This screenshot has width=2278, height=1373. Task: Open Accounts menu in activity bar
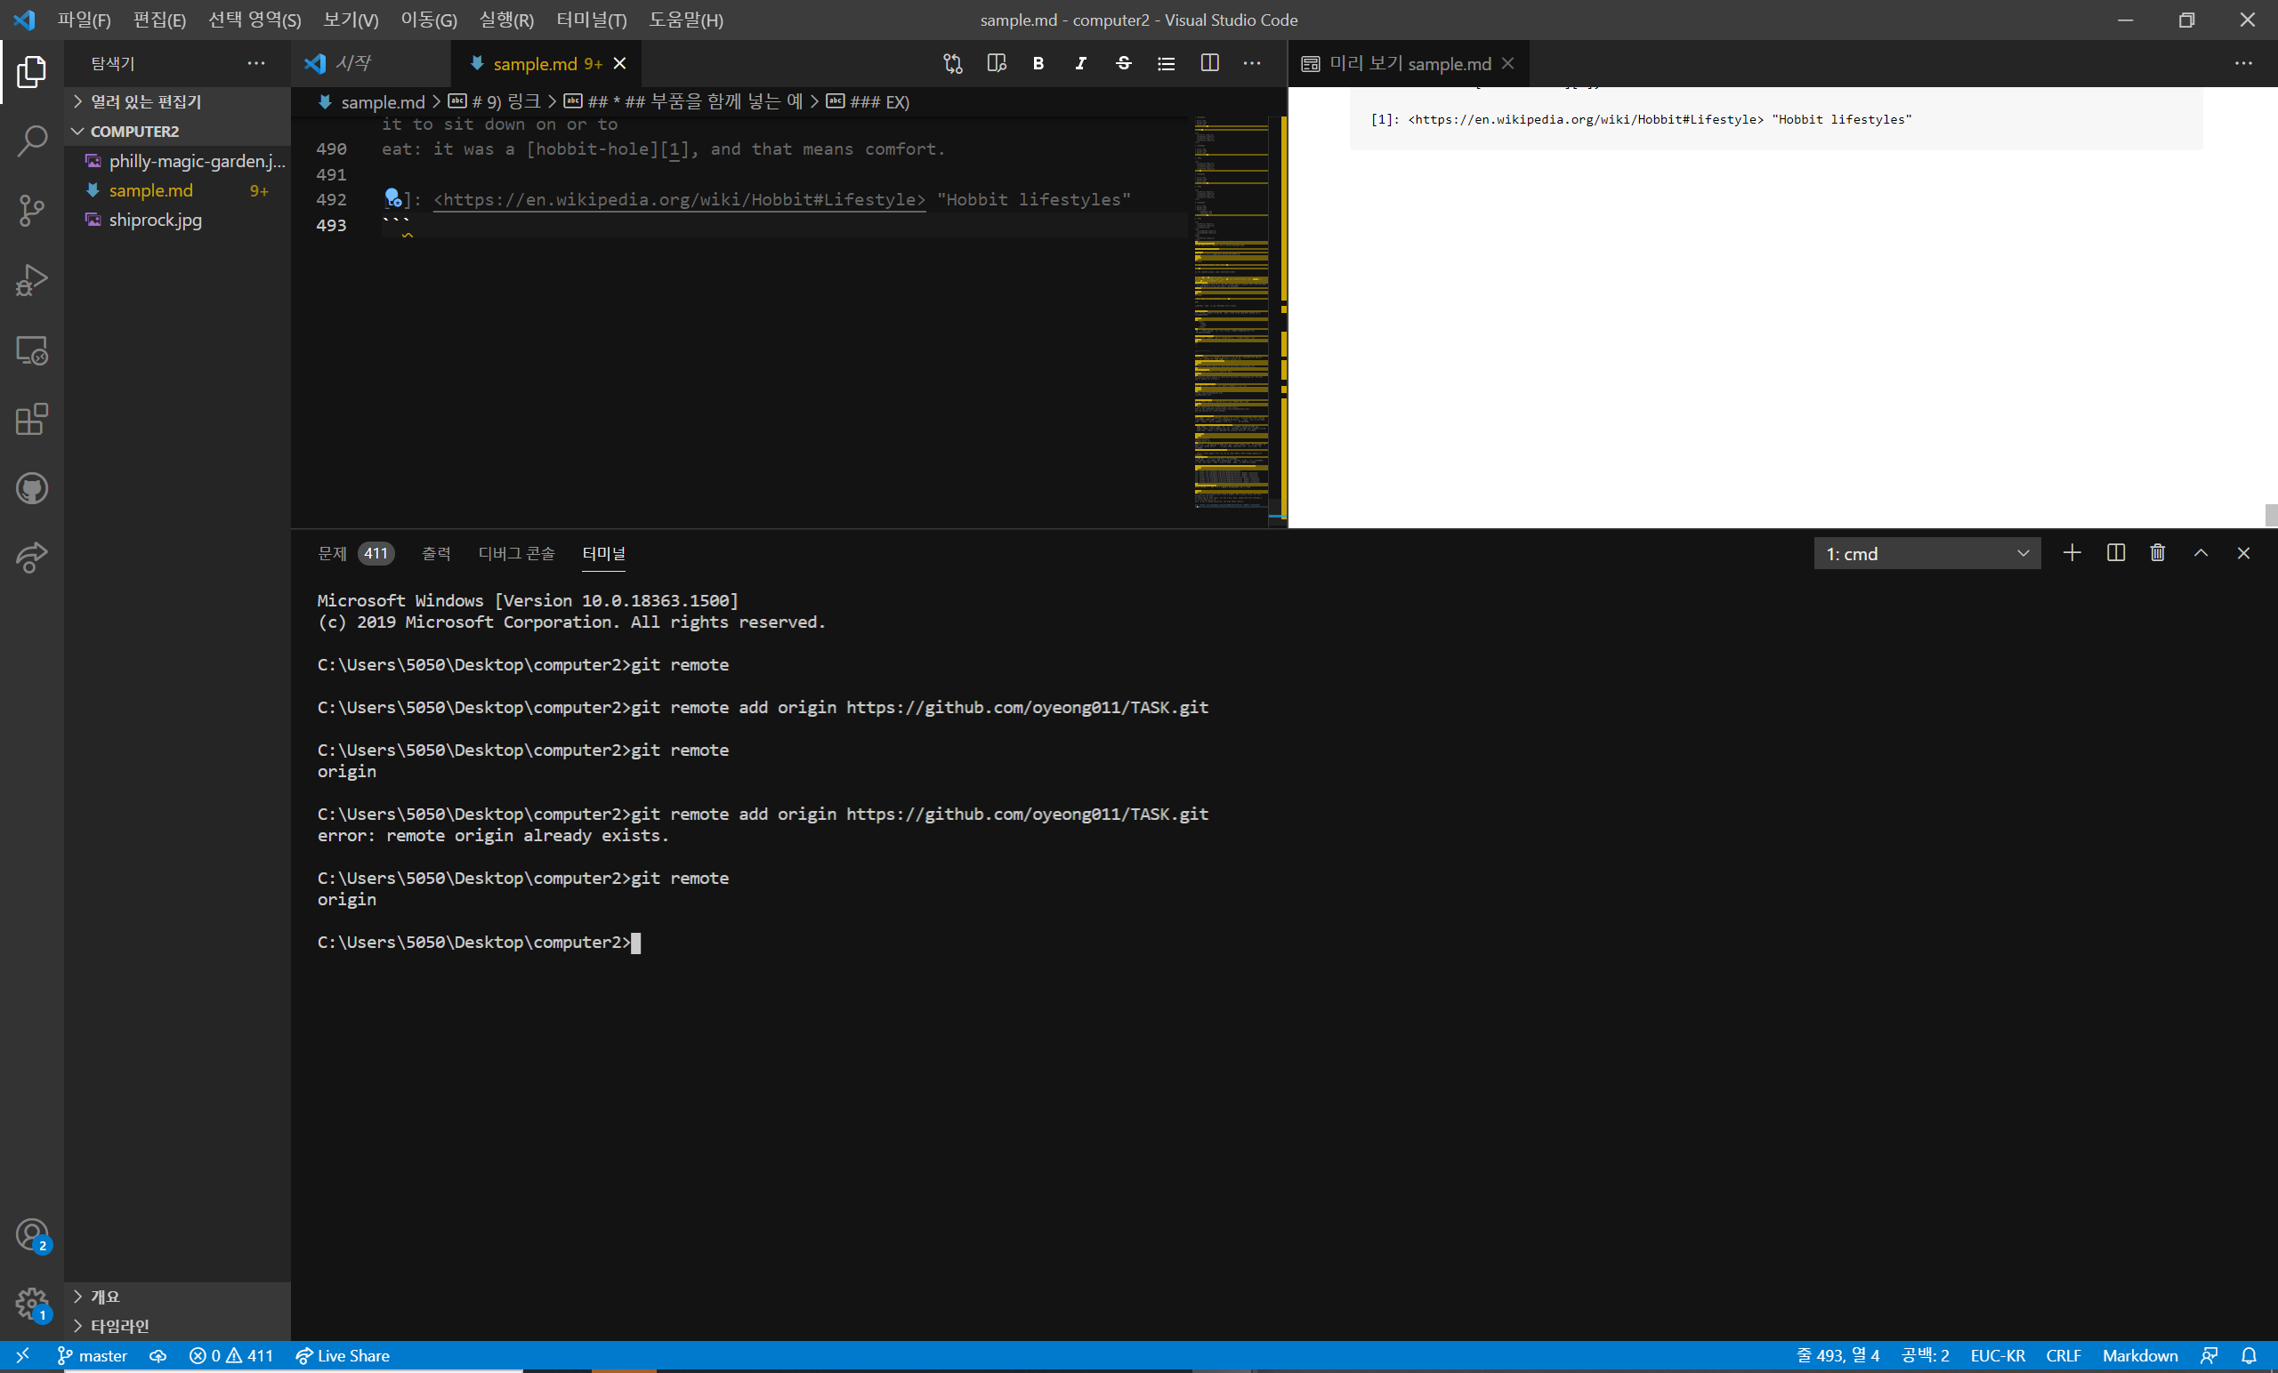click(31, 1235)
